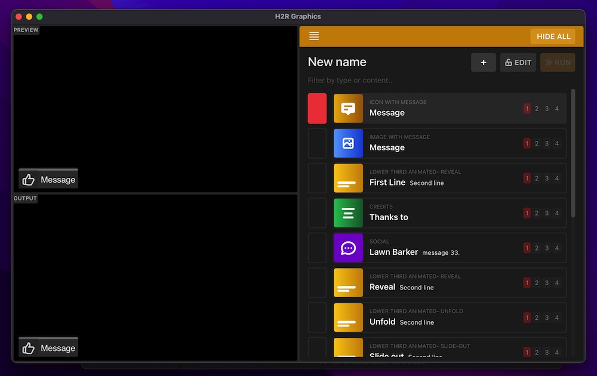Click the RUN button
Screen dimensions: 597x376
[558, 63]
